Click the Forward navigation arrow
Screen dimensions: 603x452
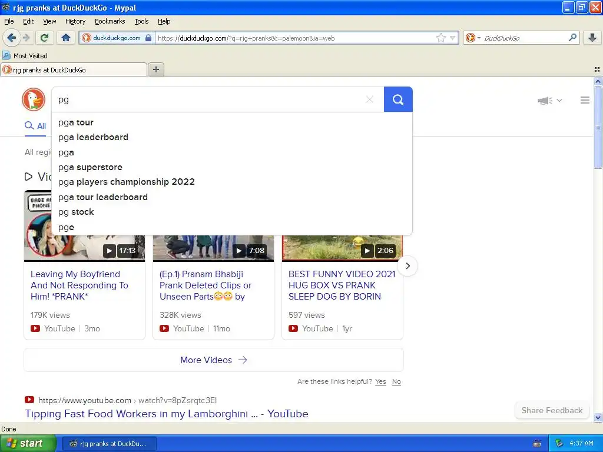(x=26, y=38)
